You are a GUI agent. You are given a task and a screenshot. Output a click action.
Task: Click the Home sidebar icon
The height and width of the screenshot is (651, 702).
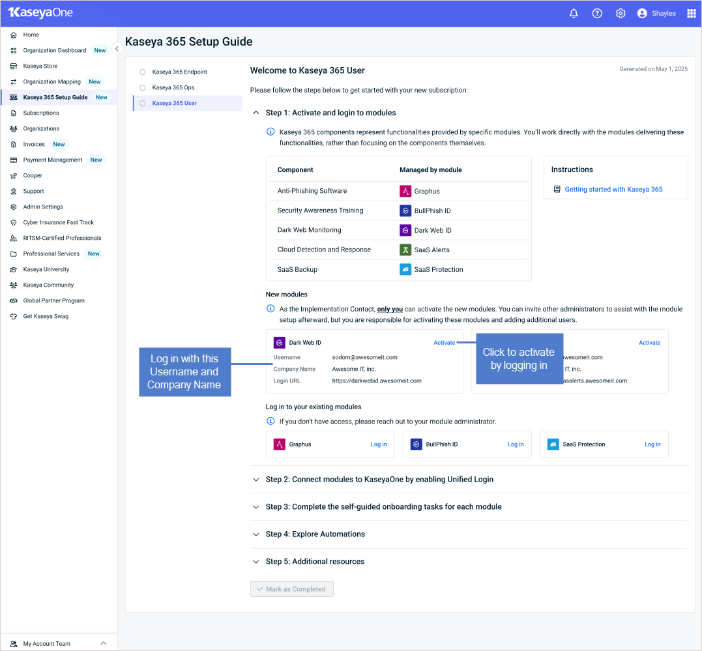click(x=14, y=35)
